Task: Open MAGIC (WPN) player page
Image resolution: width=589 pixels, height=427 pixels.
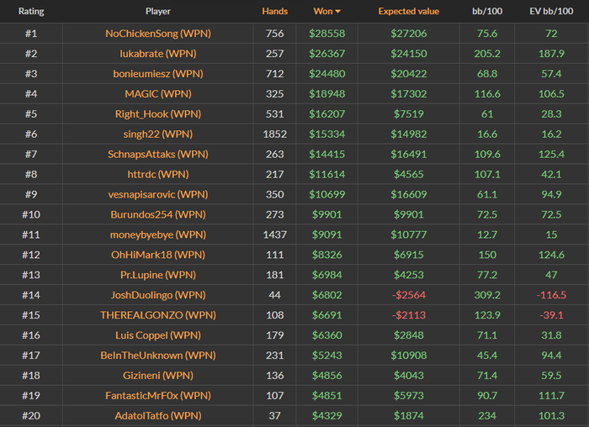Action: (x=157, y=94)
